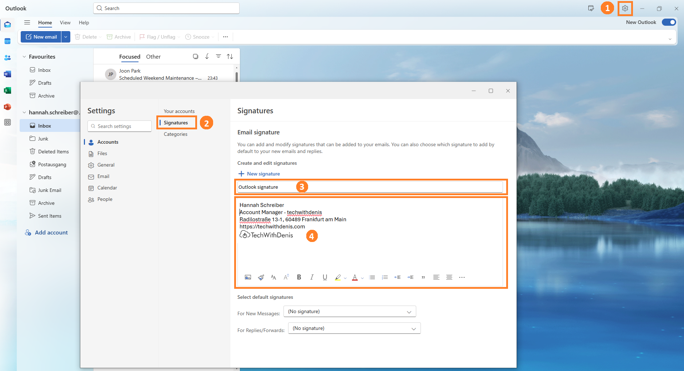Screen dimensions: 684x371
Task: Click Add account link
Action: point(46,232)
